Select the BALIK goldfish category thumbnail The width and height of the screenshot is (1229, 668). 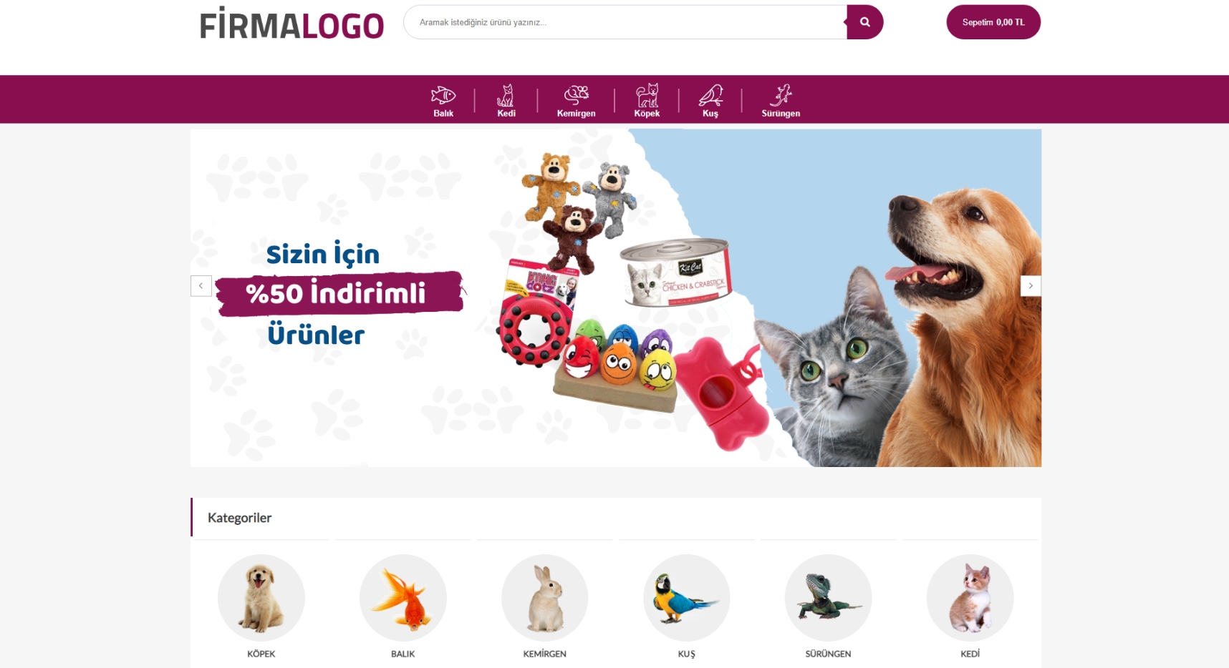(x=403, y=597)
